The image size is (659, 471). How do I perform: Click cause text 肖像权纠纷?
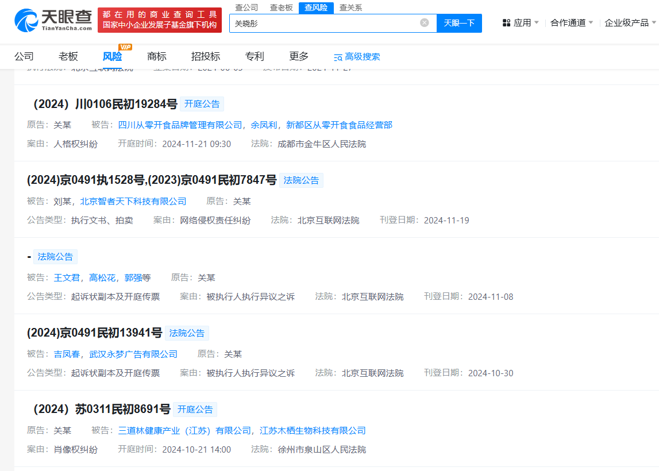(x=76, y=450)
